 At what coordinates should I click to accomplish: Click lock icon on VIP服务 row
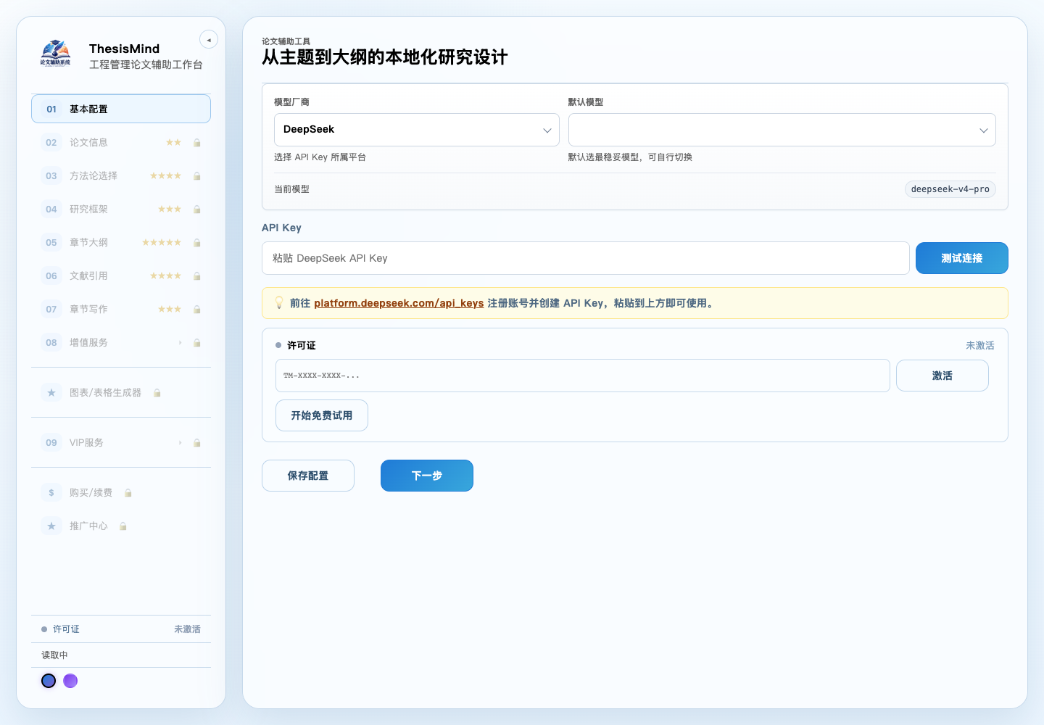197,443
